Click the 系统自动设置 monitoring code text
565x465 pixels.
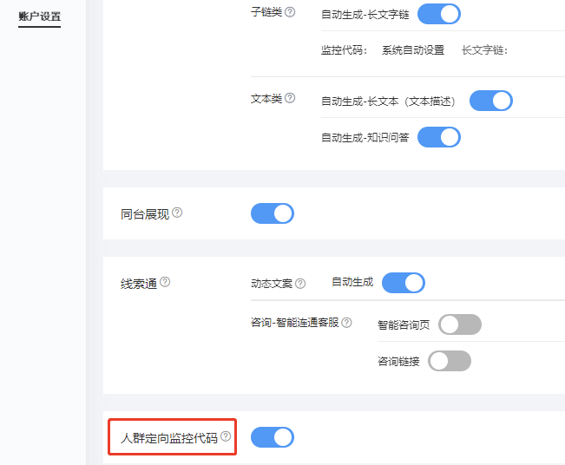tap(413, 49)
